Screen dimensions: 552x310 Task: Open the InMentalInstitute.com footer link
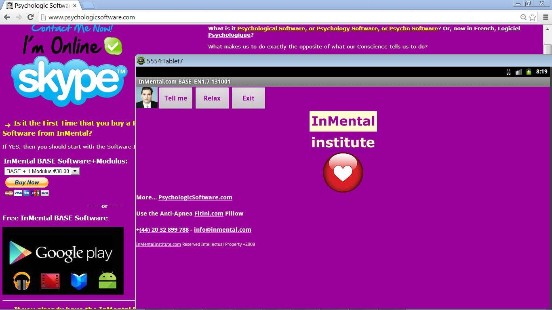point(158,244)
